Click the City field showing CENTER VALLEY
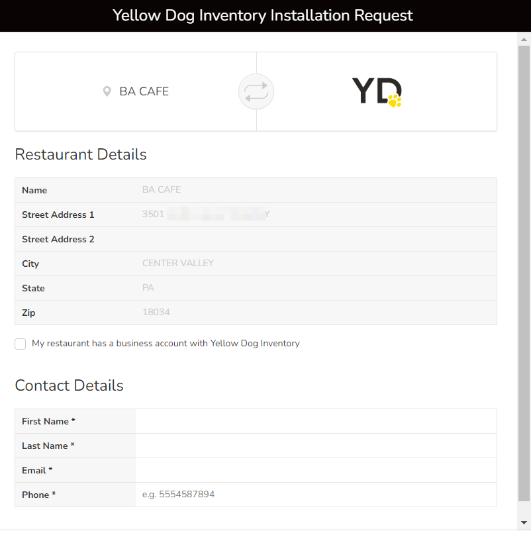 (315, 264)
